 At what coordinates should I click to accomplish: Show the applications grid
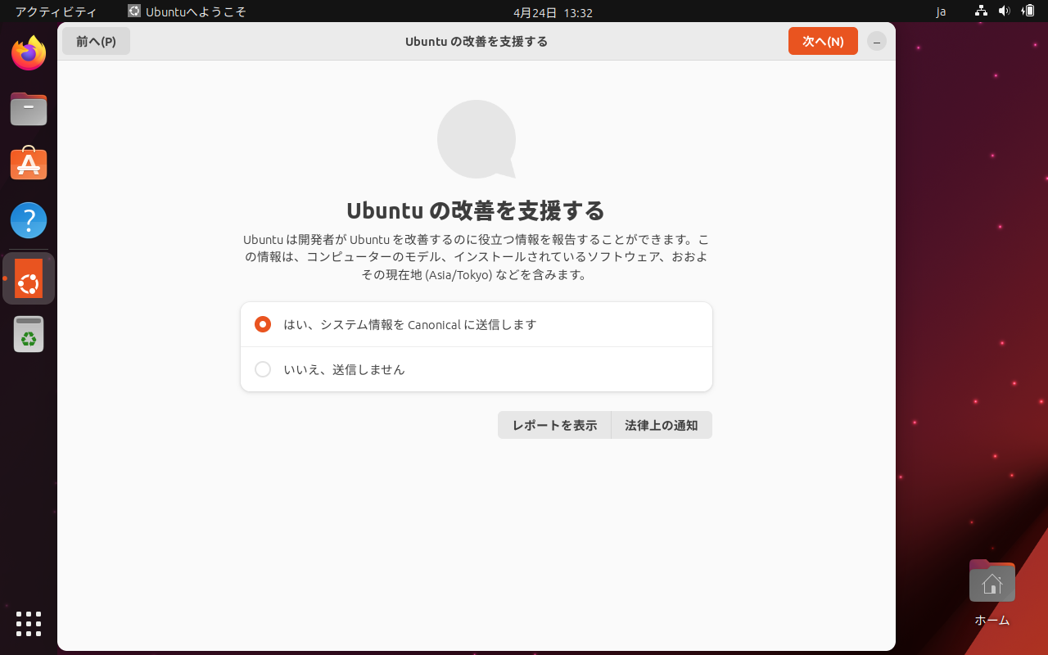29,624
